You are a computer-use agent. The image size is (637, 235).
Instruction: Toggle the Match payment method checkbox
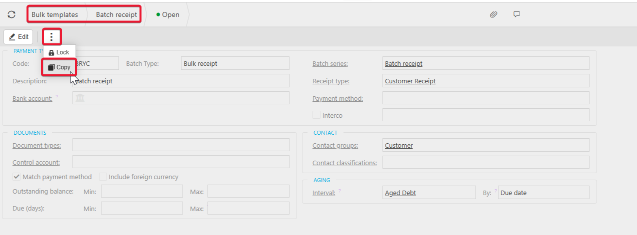click(16, 177)
